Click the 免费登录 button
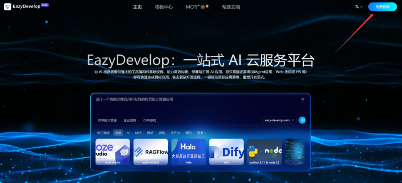The image size is (402, 183). tap(382, 7)
